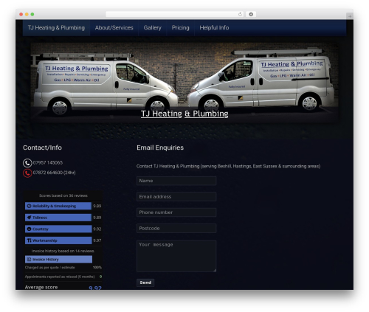Screen dimensions: 369x312
Task: Go to the Gallery page
Action: click(x=152, y=28)
